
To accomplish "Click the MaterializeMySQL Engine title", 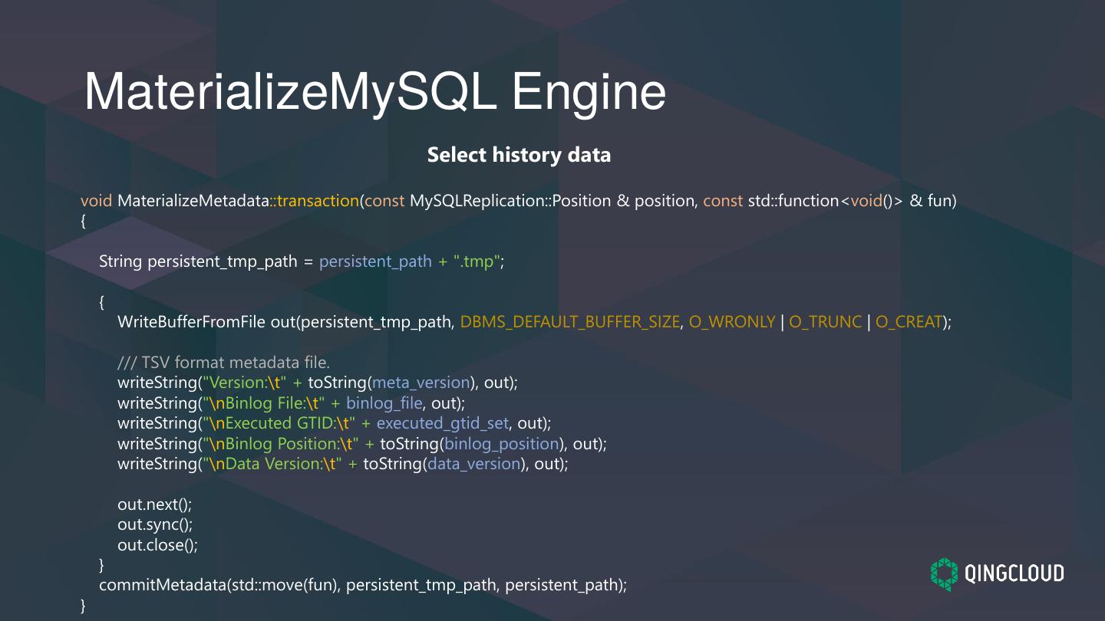I will tap(375, 90).
